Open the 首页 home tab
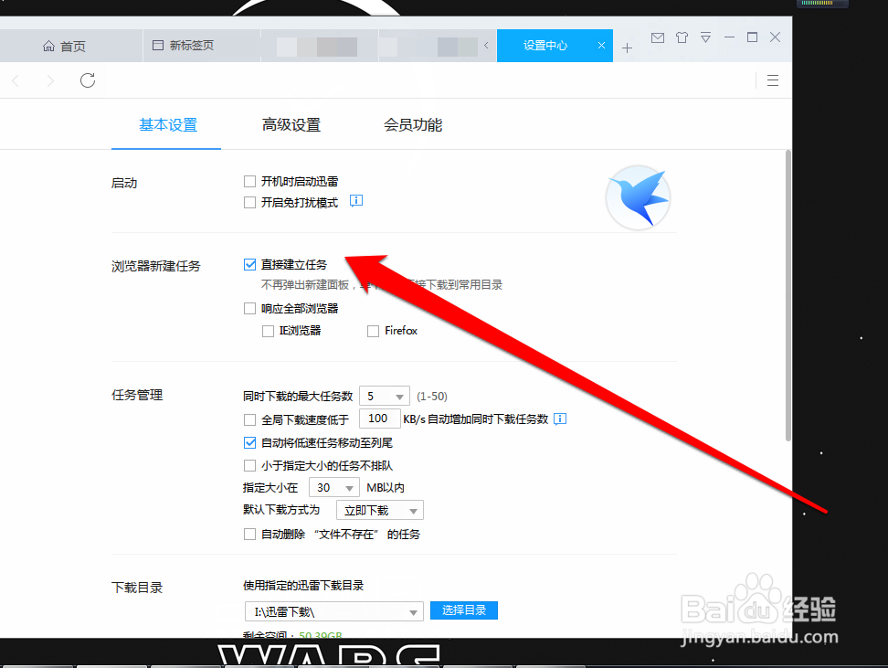 [x=65, y=46]
